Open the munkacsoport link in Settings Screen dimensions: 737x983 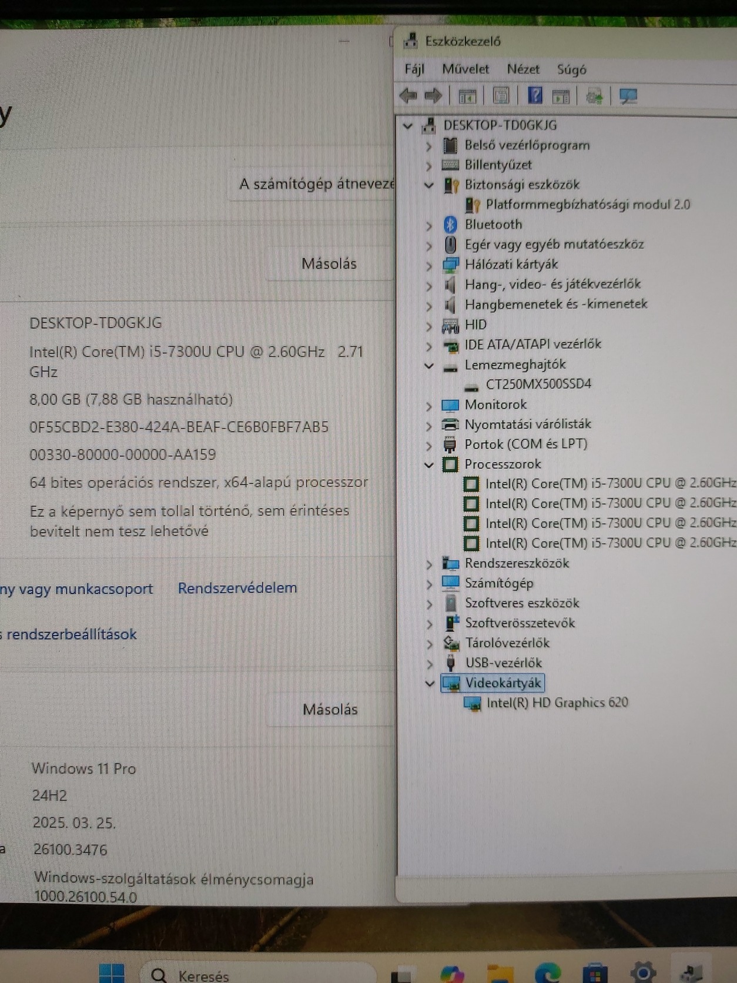(76, 589)
